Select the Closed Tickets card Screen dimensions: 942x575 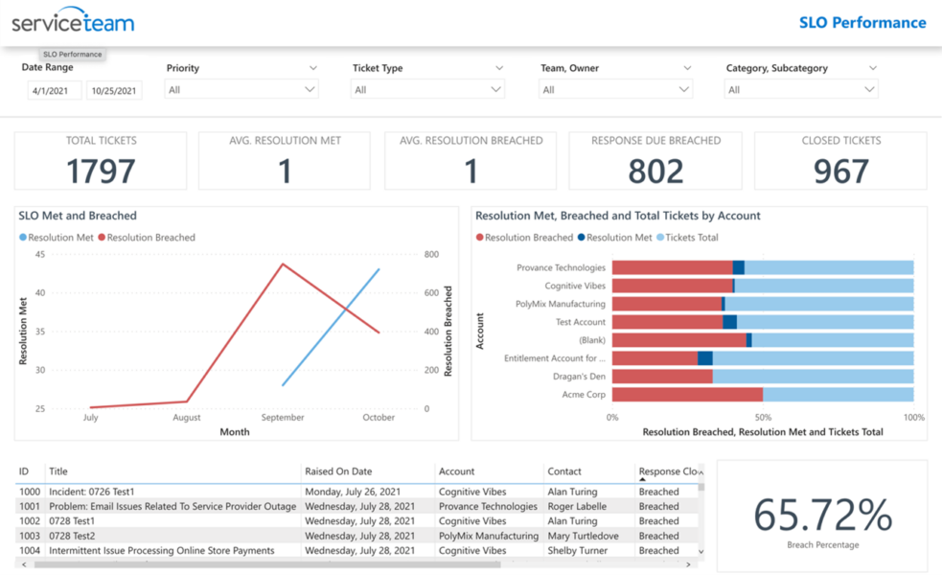point(839,161)
